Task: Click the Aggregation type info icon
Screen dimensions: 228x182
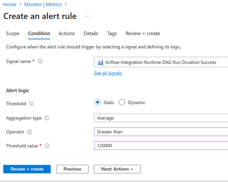Action: coord(46,118)
